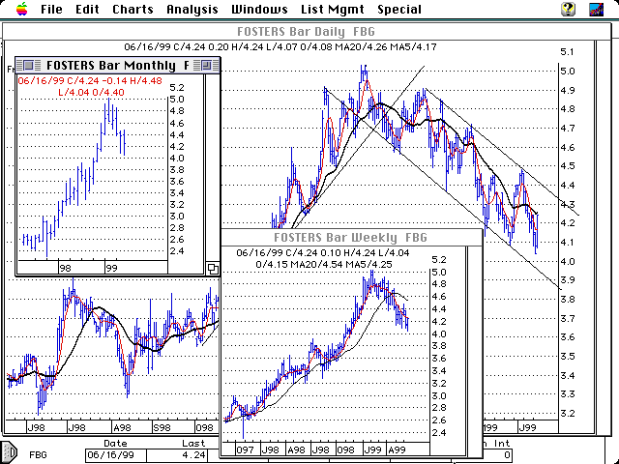
Task: Click the Weekly chart line starting 06/16/99 C/4.24
Action: (323, 253)
